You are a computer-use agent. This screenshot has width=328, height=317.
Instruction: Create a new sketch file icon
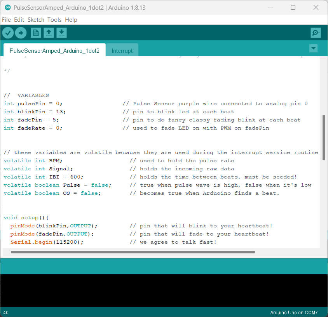(36, 33)
